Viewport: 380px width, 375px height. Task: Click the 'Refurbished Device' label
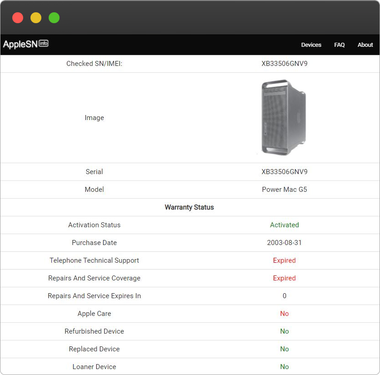pyautogui.click(x=94, y=331)
